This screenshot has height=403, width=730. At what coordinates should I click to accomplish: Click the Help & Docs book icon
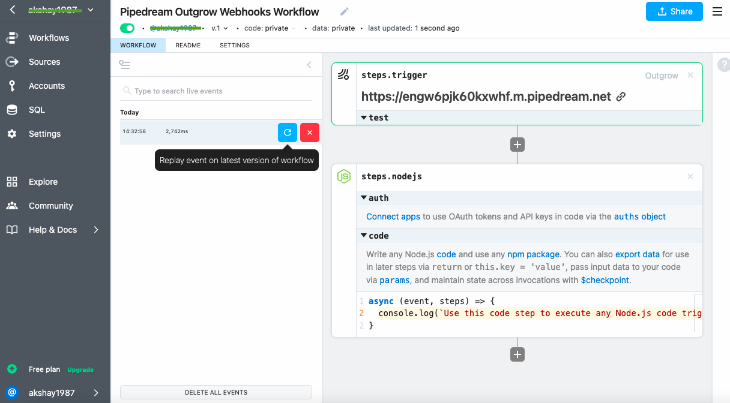[x=12, y=230]
